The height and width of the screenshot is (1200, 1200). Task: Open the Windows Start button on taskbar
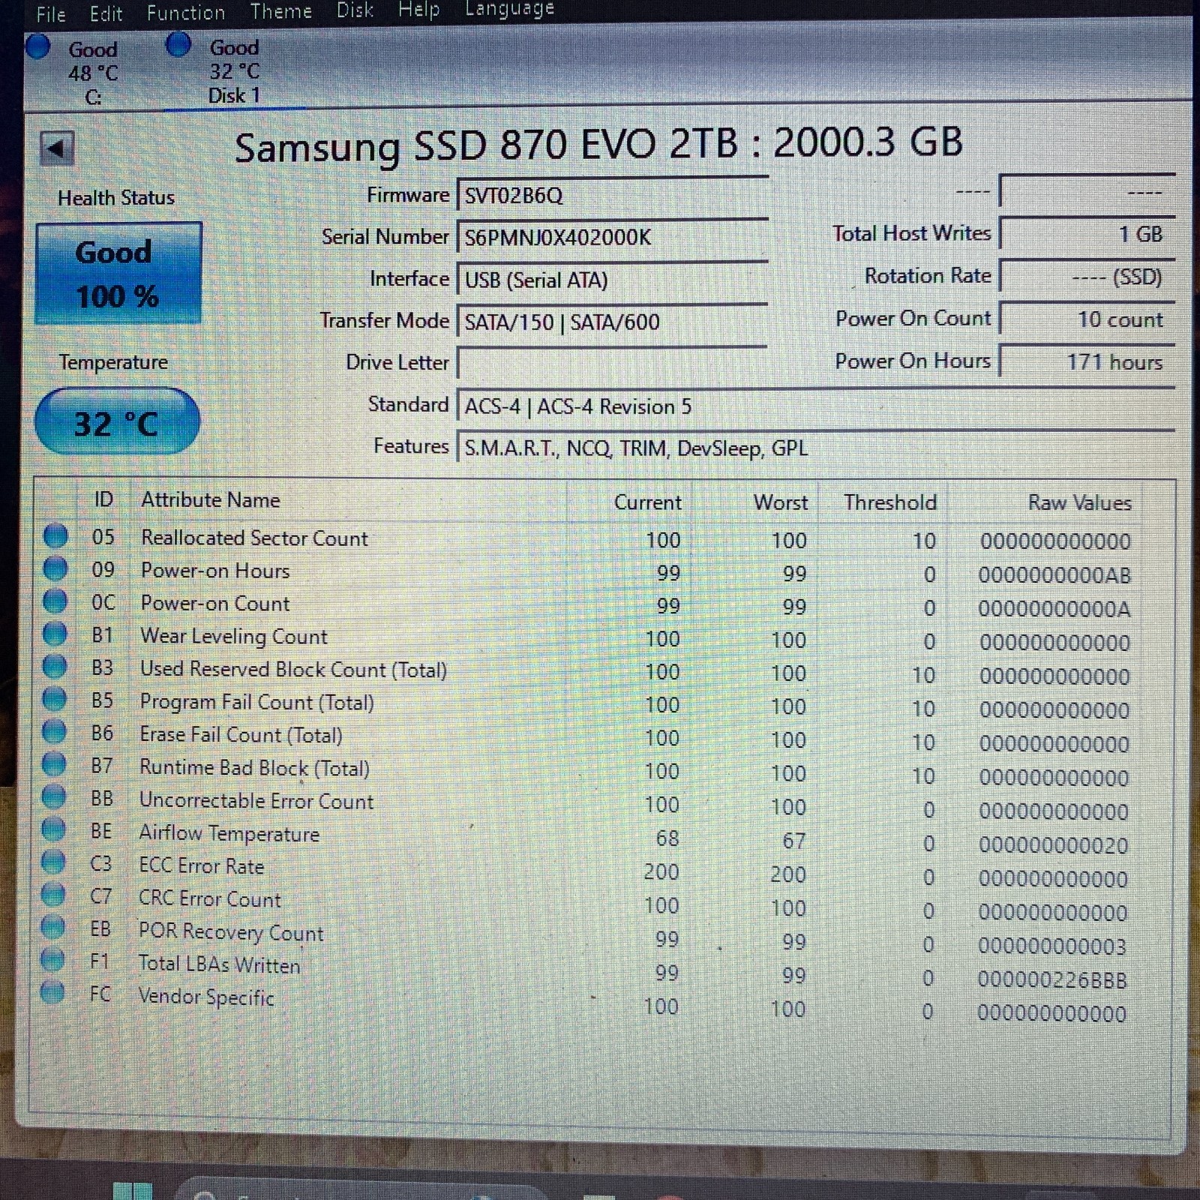[133, 1191]
